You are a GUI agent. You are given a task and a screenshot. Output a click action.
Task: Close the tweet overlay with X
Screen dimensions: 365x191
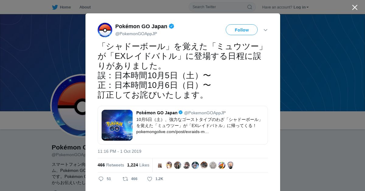coord(355,8)
